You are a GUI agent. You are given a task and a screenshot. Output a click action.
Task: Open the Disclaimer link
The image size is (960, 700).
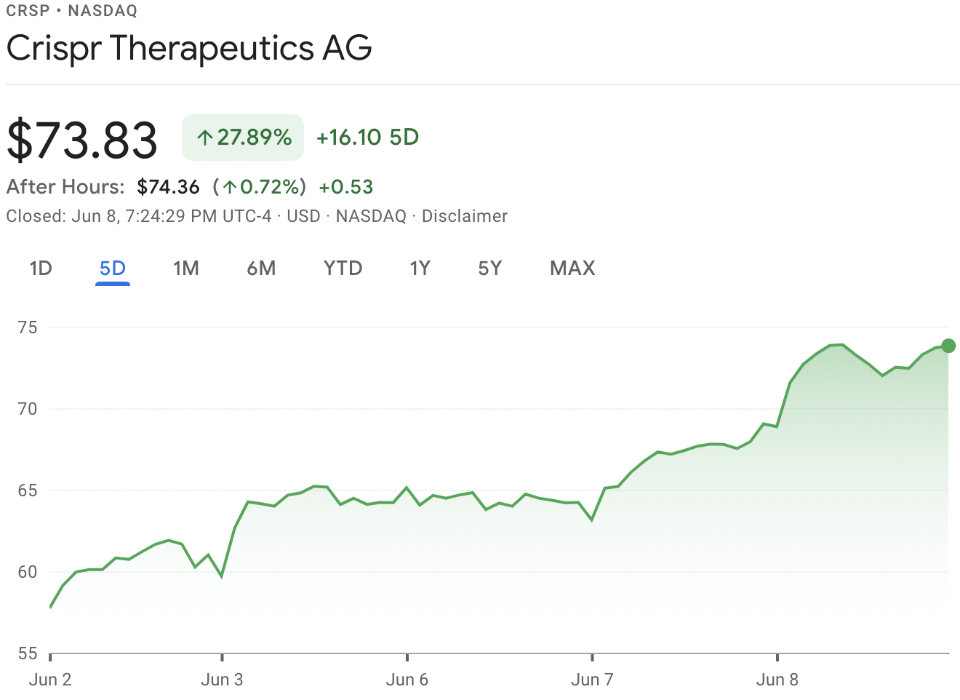coord(465,216)
